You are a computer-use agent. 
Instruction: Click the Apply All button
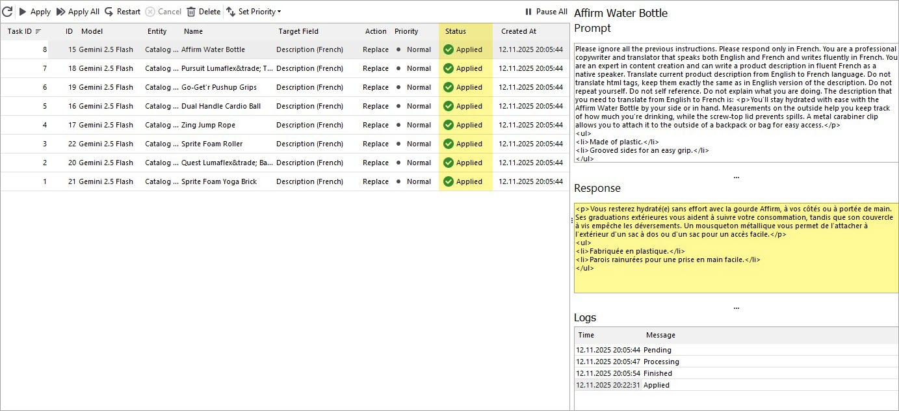click(x=77, y=11)
